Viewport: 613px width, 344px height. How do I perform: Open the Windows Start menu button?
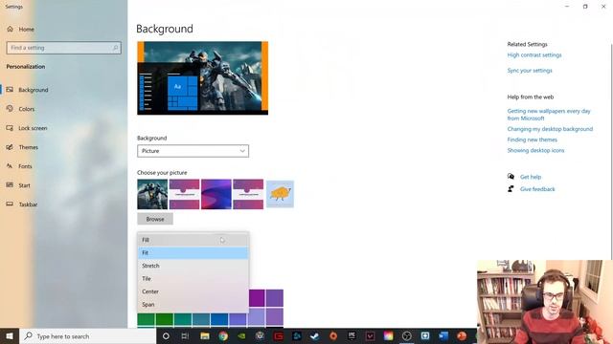10,335
